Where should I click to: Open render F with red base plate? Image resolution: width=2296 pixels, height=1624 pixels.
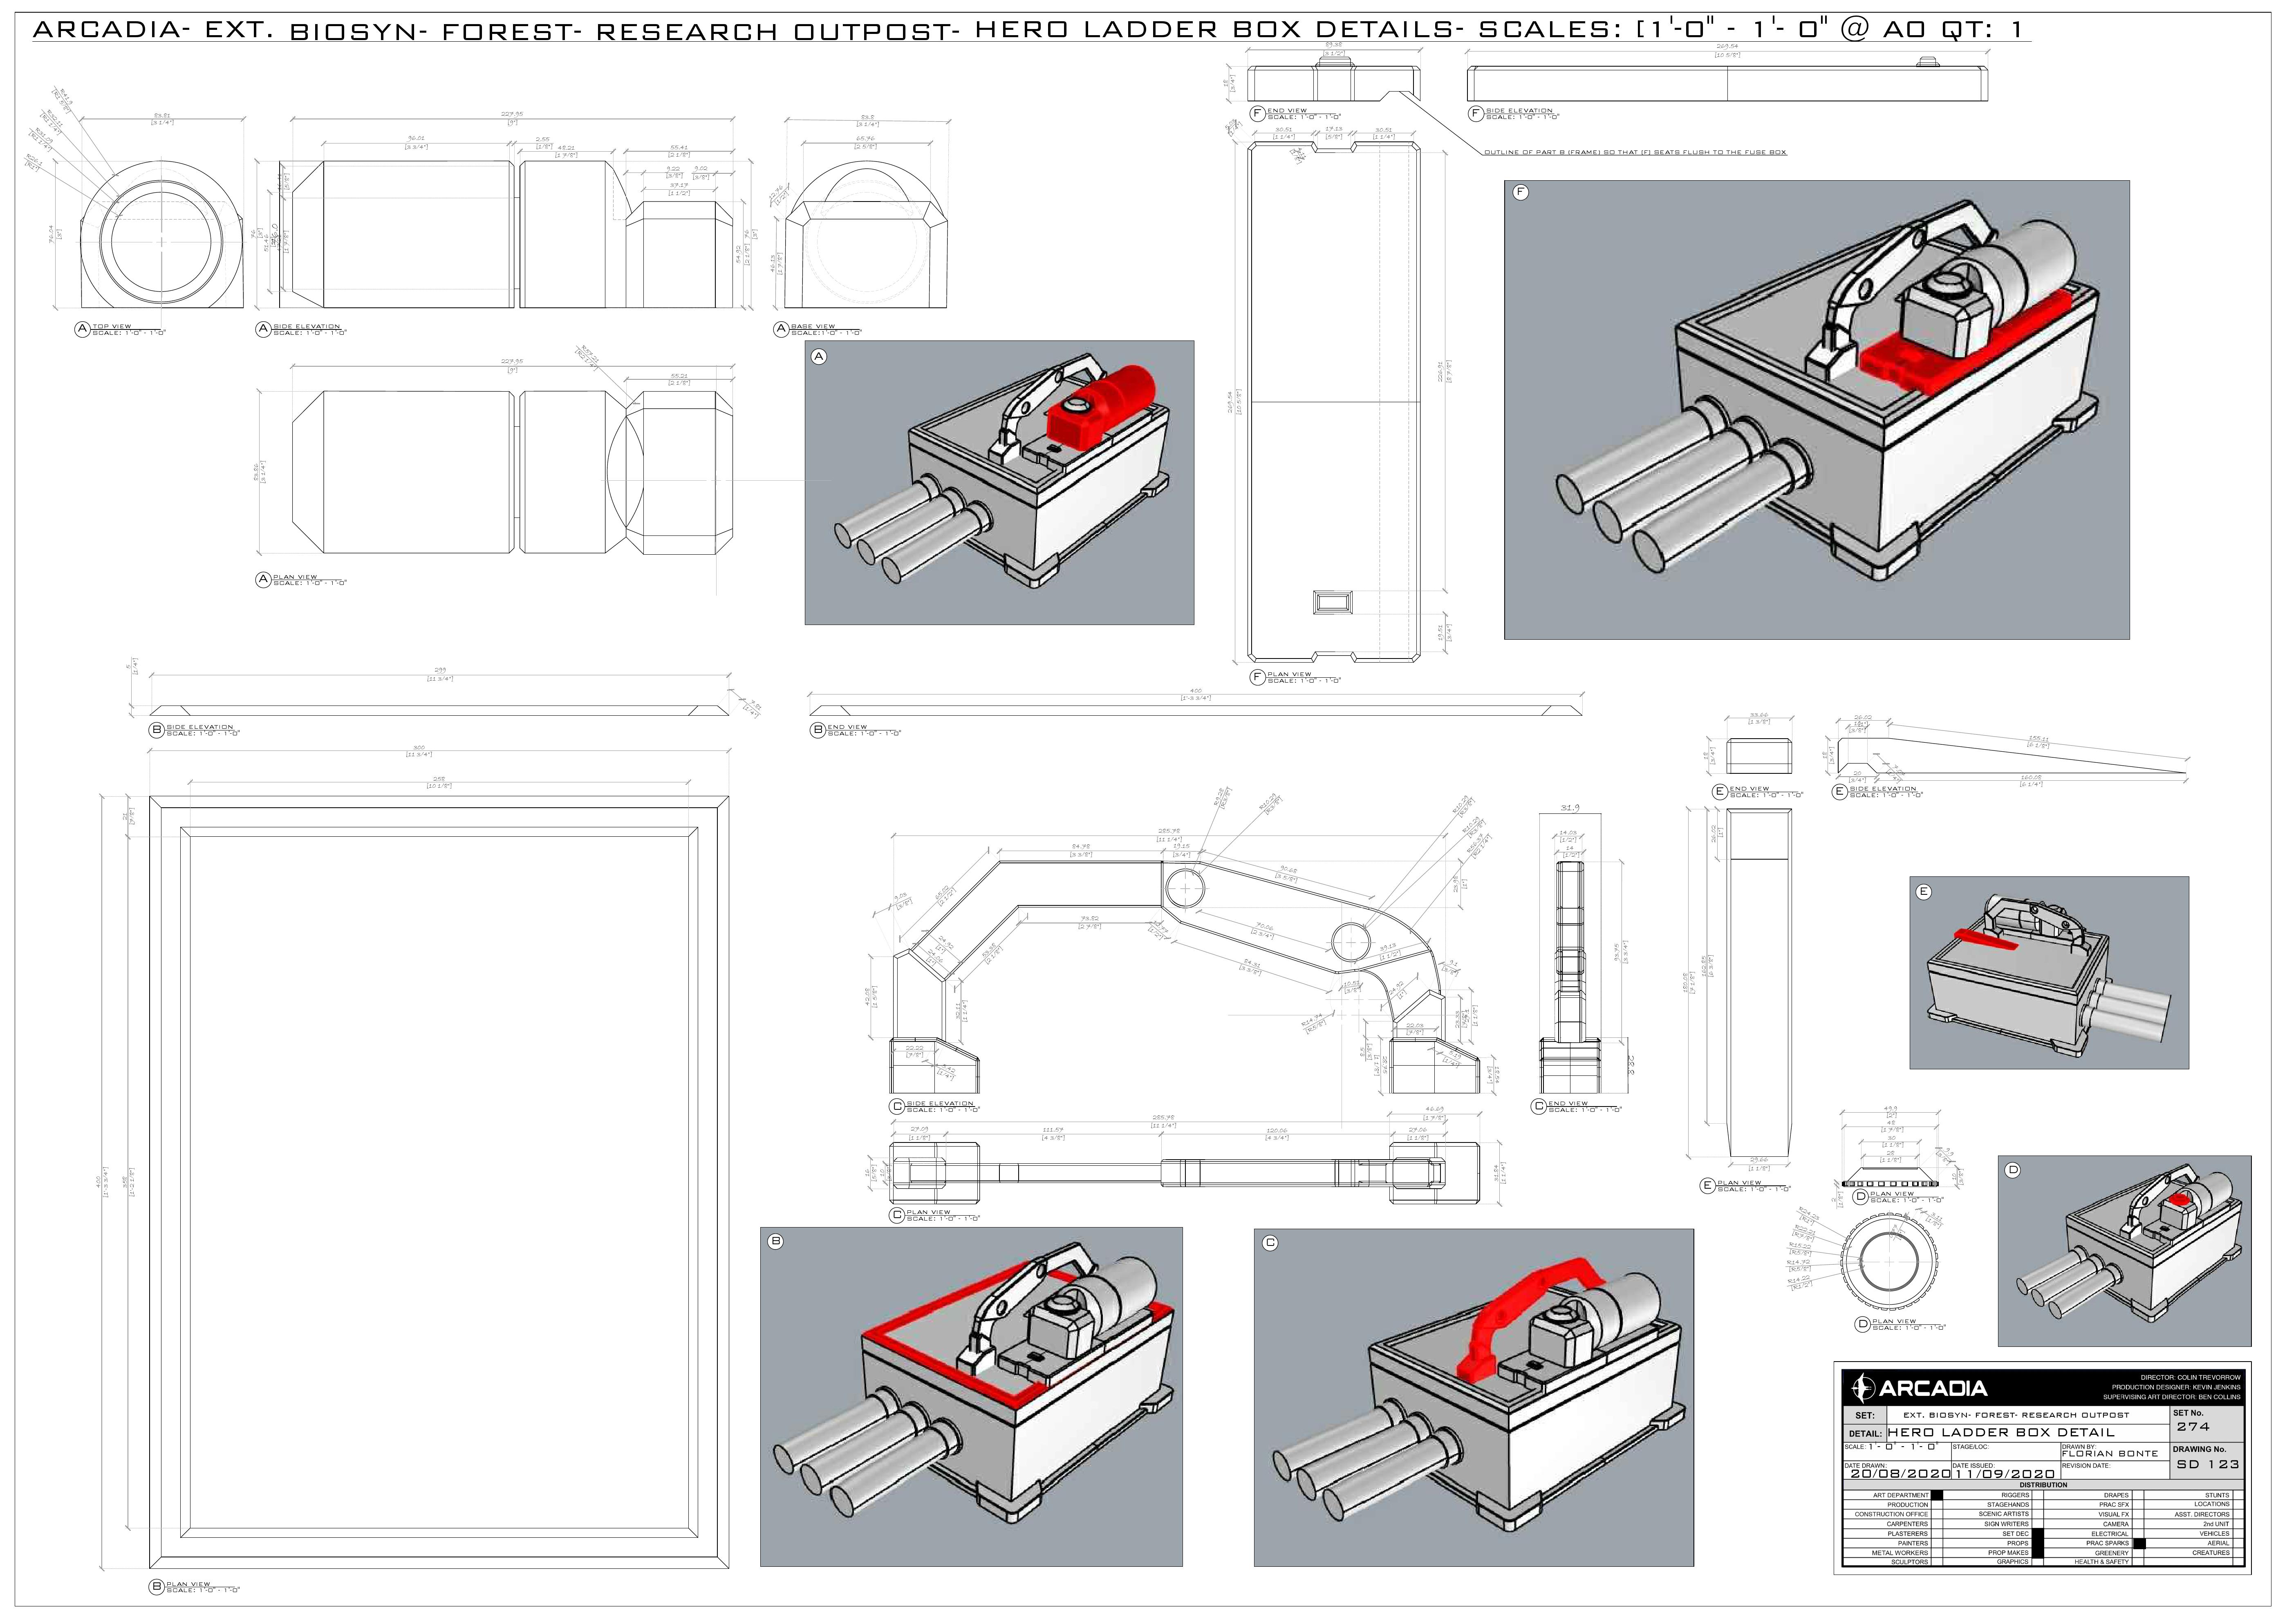point(1817,410)
